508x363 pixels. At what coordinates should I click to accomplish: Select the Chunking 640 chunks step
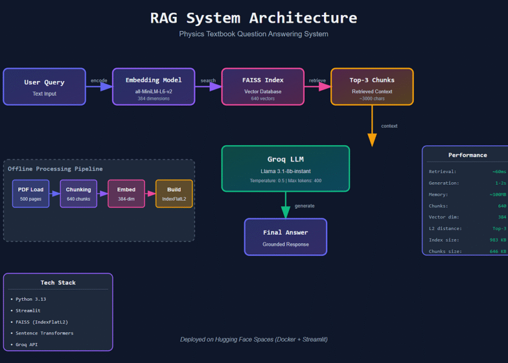coord(79,194)
